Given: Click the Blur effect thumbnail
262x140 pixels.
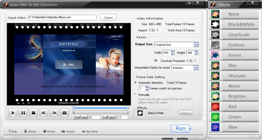Looking at the screenshot, I should pos(215,66).
